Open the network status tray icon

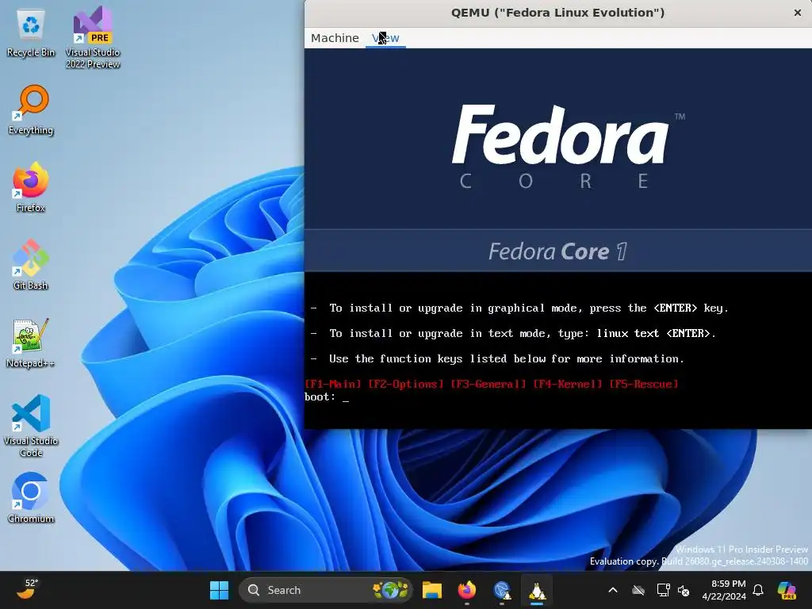(663, 590)
